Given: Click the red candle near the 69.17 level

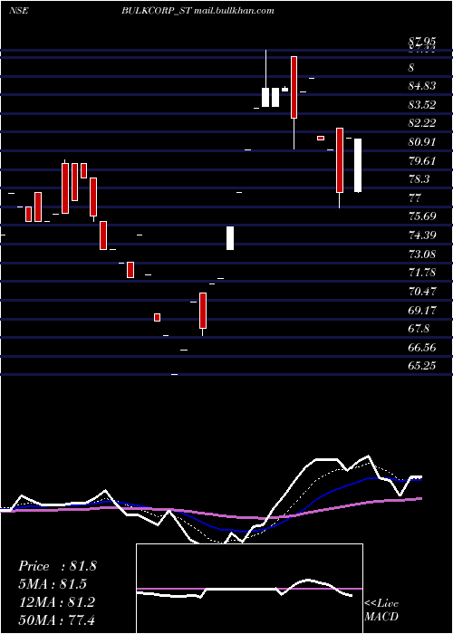Looking at the screenshot, I should (x=157, y=317).
